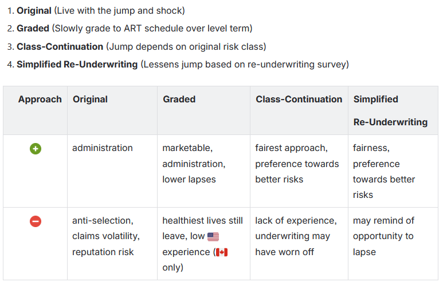Click the Canadian flag emoji
The height and width of the screenshot is (286, 447).
(x=221, y=252)
